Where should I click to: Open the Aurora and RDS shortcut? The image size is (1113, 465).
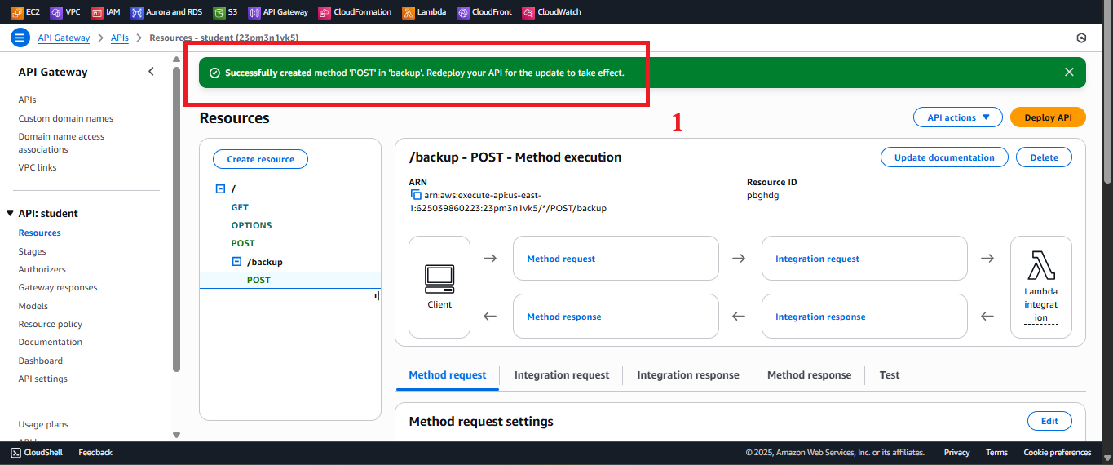click(x=166, y=12)
